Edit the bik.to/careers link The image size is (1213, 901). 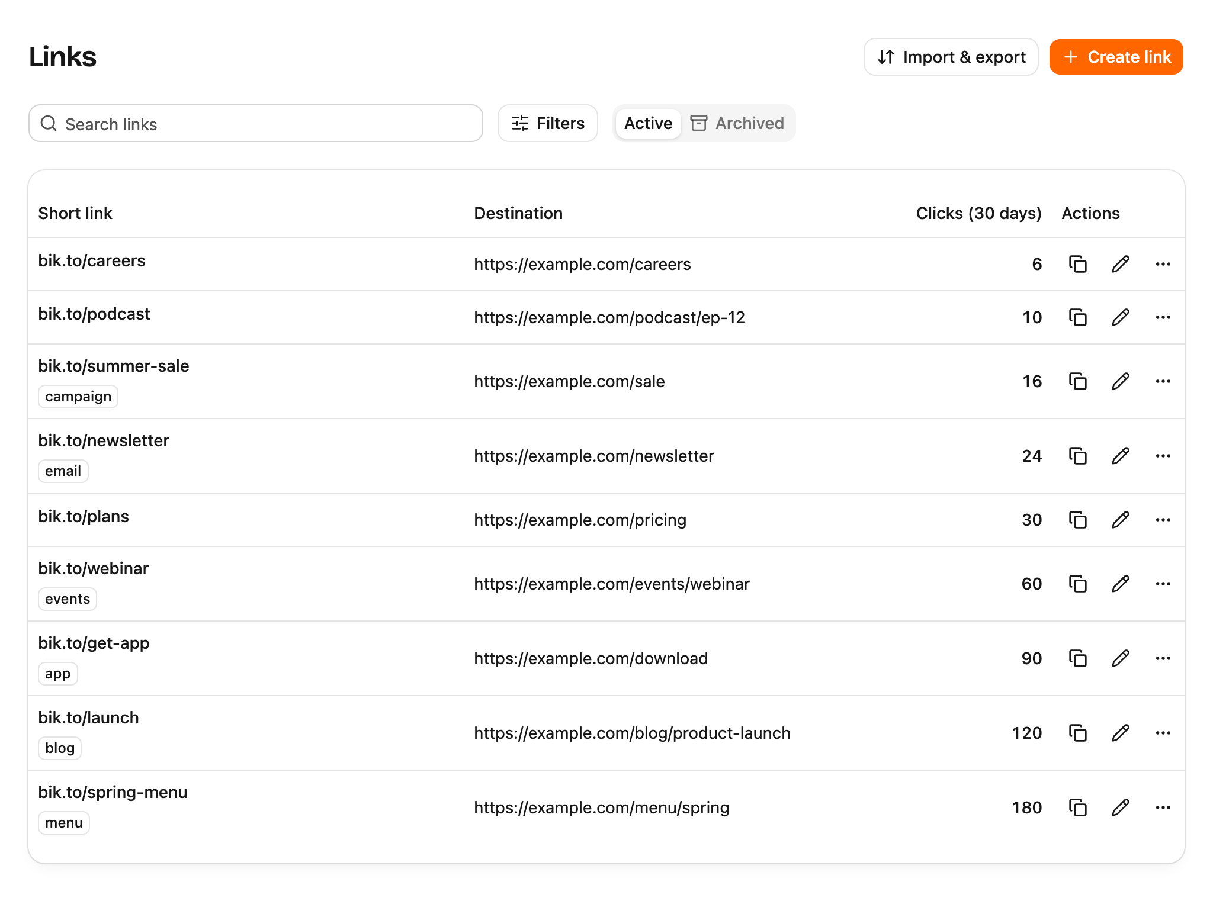click(1120, 264)
